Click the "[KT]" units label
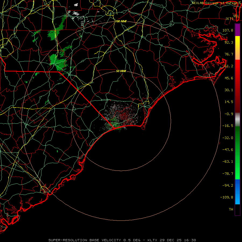The height and width of the screenshot is (242, 242). (230, 19)
